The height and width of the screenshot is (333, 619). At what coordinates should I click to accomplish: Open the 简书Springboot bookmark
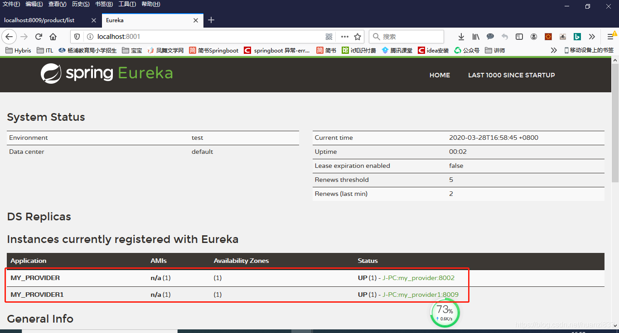(x=213, y=50)
